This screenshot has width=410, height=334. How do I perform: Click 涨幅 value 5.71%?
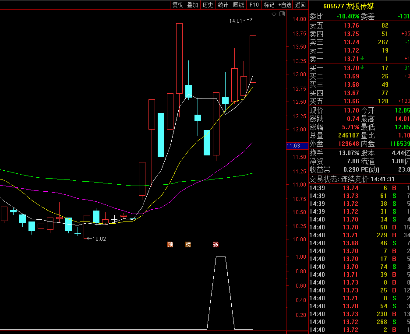point(350,127)
